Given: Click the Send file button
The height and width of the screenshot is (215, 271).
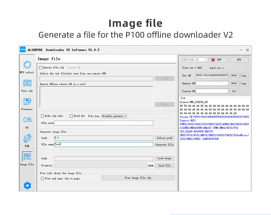Looking at the screenshot, I should point(164,166).
